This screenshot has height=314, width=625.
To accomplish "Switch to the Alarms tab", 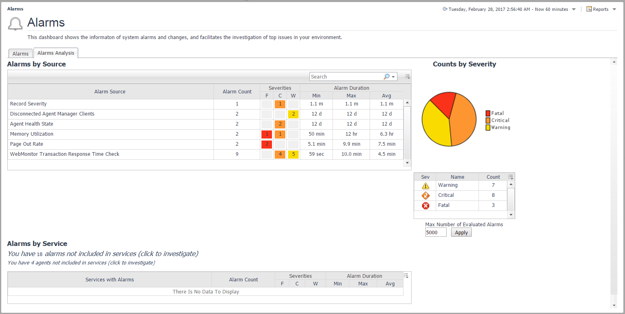I will (21, 54).
